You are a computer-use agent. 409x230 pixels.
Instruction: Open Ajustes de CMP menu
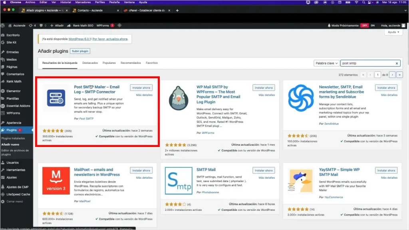pyautogui.click(x=17, y=187)
